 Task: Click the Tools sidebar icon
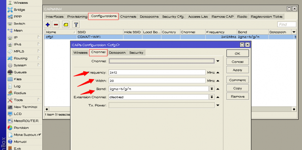[x=10, y=100]
